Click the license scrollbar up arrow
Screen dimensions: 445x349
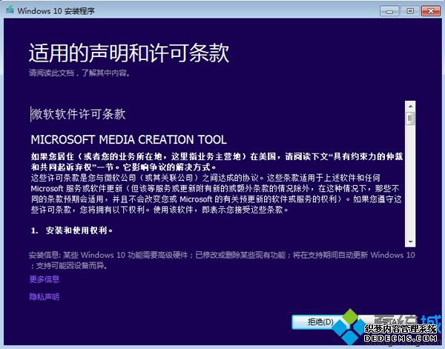pos(410,106)
